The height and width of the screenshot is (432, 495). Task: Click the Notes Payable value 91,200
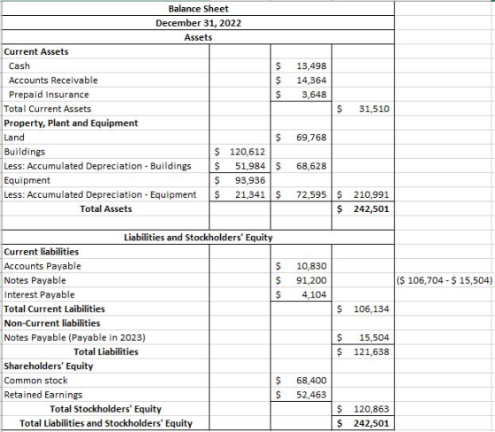[x=311, y=280]
